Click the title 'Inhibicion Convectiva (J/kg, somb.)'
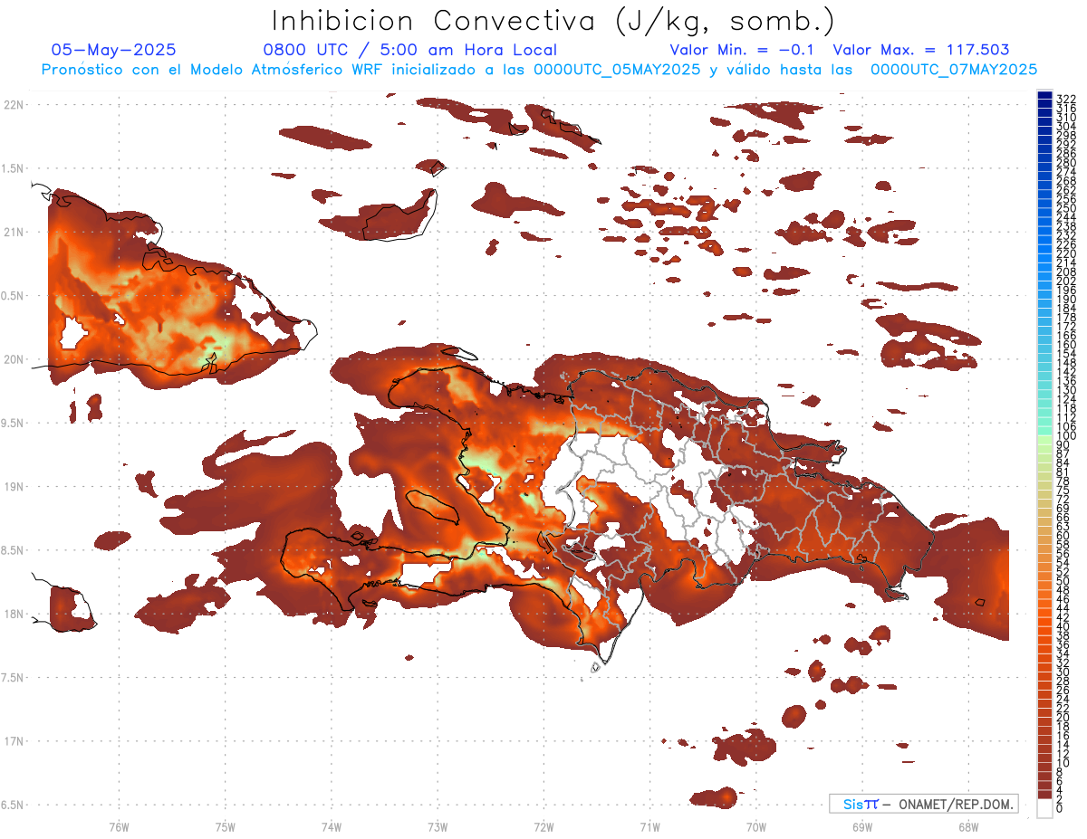 (x=553, y=21)
